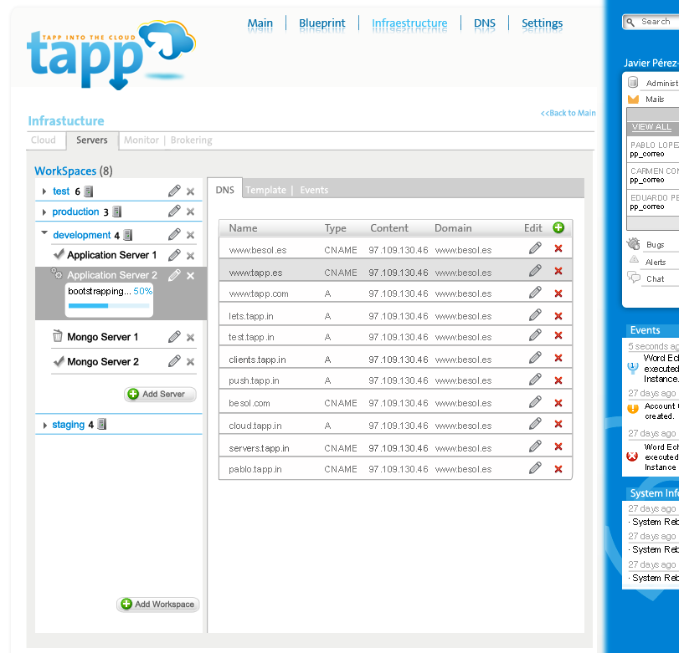
Task: Follow the Back to Main link
Action: [568, 113]
